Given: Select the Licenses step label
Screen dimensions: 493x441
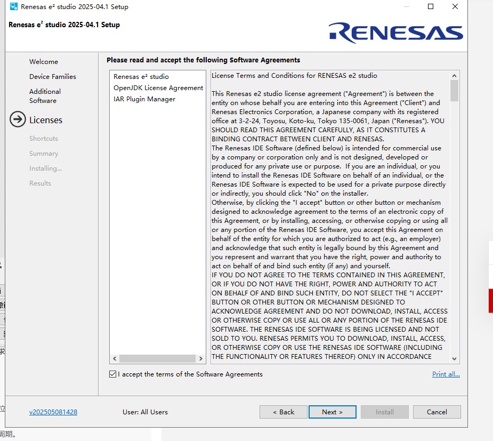Looking at the screenshot, I should coord(46,120).
